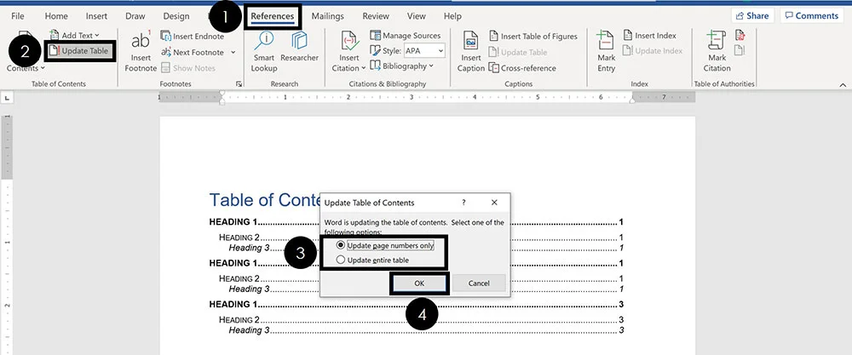Click the last Heading 3 entry, page 3
Screen dimensions: 852x355
426,330
